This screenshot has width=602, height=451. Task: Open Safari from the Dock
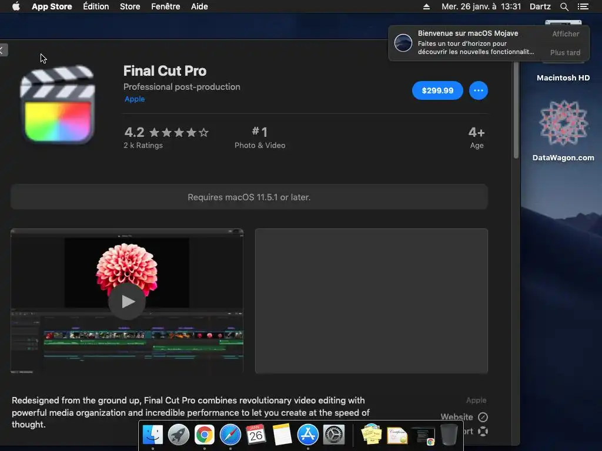pos(230,435)
